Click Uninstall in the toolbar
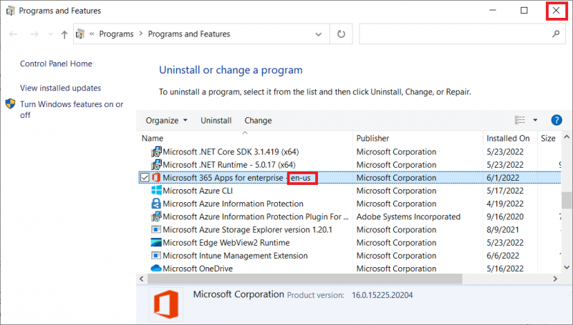Image resolution: width=573 pixels, height=325 pixels. [216, 120]
